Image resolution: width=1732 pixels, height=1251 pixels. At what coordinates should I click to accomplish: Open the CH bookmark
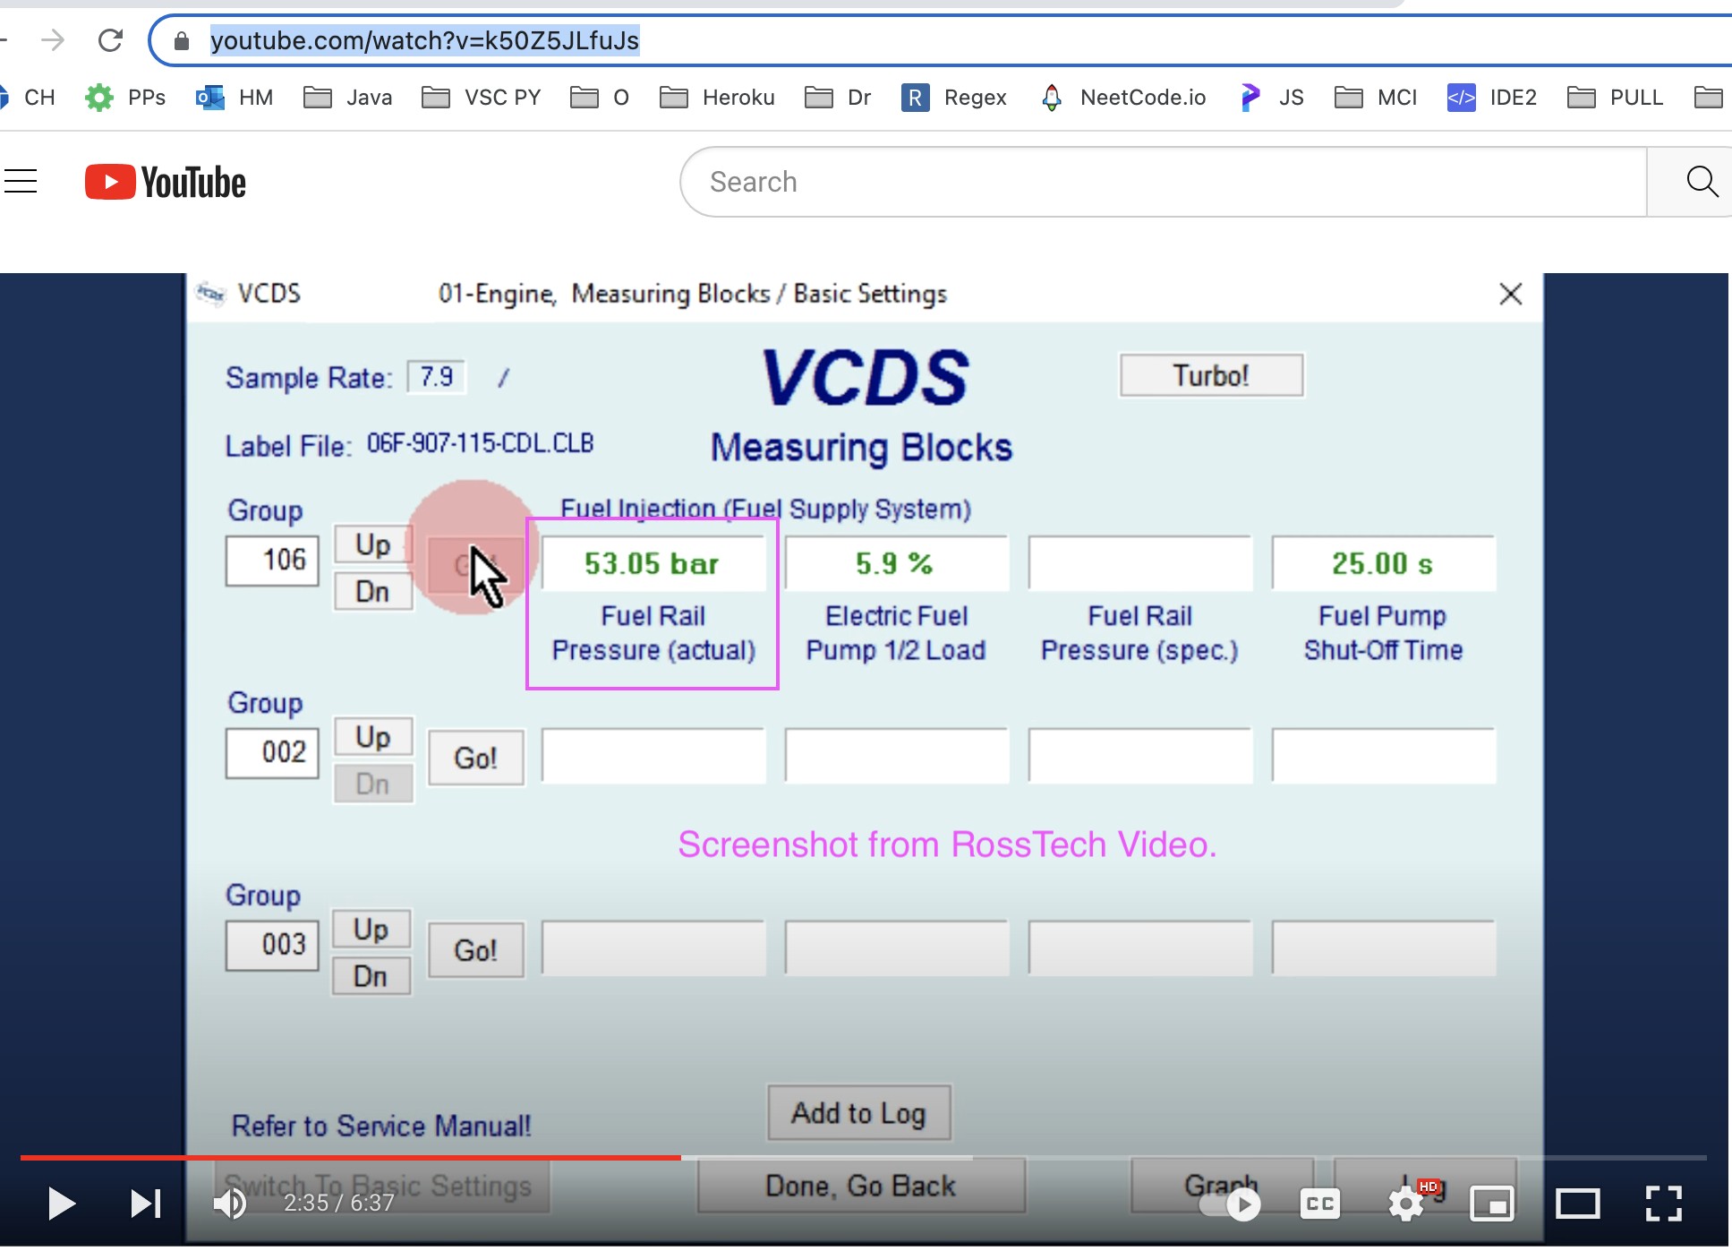tap(30, 97)
